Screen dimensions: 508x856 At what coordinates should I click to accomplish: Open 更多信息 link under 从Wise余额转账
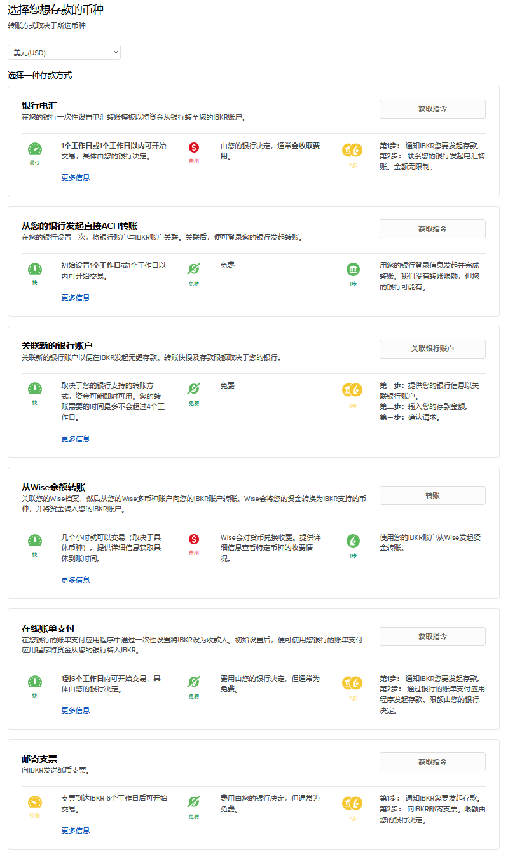point(76,580)
